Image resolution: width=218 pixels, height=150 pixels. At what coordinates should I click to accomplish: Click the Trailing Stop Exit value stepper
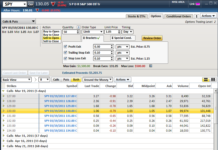click(112, 53)
